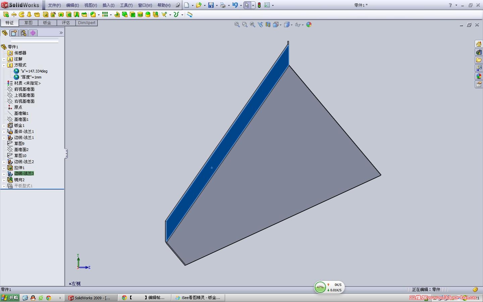The image size is (483, 302).
Task: Click the Section View icon
Action: click(x=268, y=24)
